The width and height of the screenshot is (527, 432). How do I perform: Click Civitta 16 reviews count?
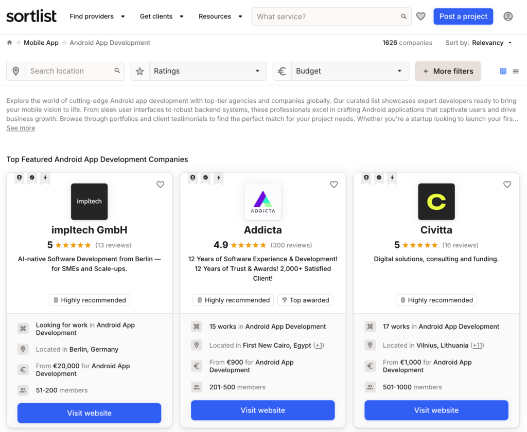(460, 245)
